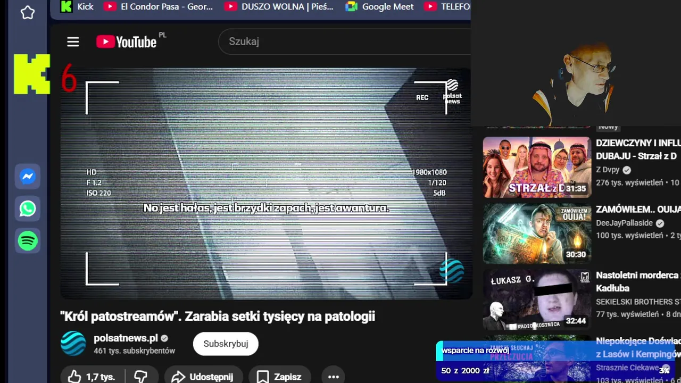Focus the Szukaj search field

click(x=345, y=41)
